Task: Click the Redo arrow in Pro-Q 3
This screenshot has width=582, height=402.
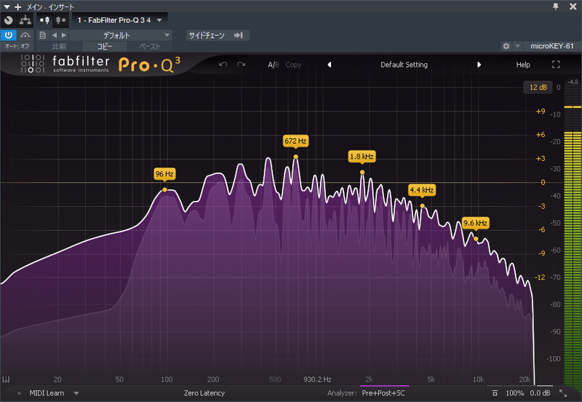Action: (x=242, y=65)
